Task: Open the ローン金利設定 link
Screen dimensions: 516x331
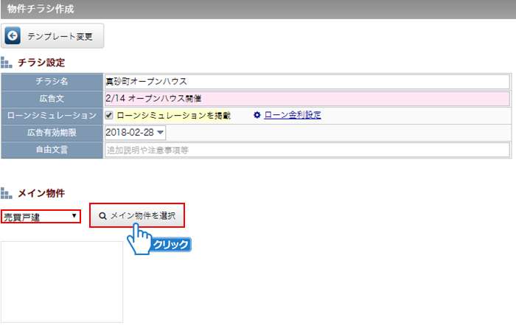Action: point(292,115)
